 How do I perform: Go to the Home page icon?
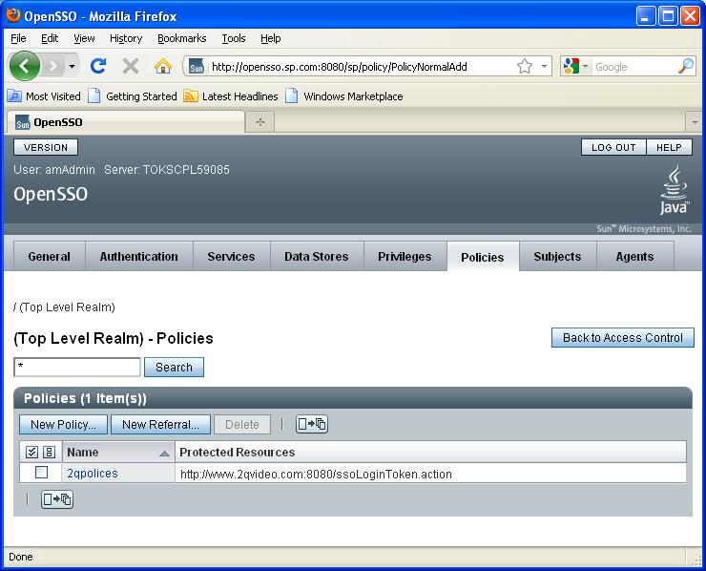pyautogui.click(x=163, y=67)
